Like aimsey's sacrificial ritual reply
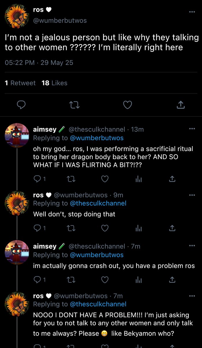 tap(105, 179)
